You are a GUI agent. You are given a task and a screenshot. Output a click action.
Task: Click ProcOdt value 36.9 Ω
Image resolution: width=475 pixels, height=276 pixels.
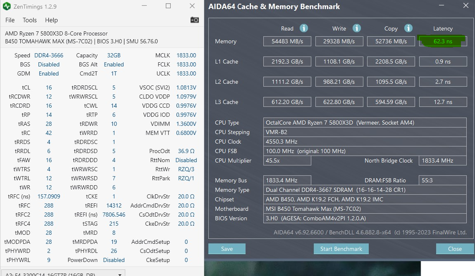click(186, 151)
